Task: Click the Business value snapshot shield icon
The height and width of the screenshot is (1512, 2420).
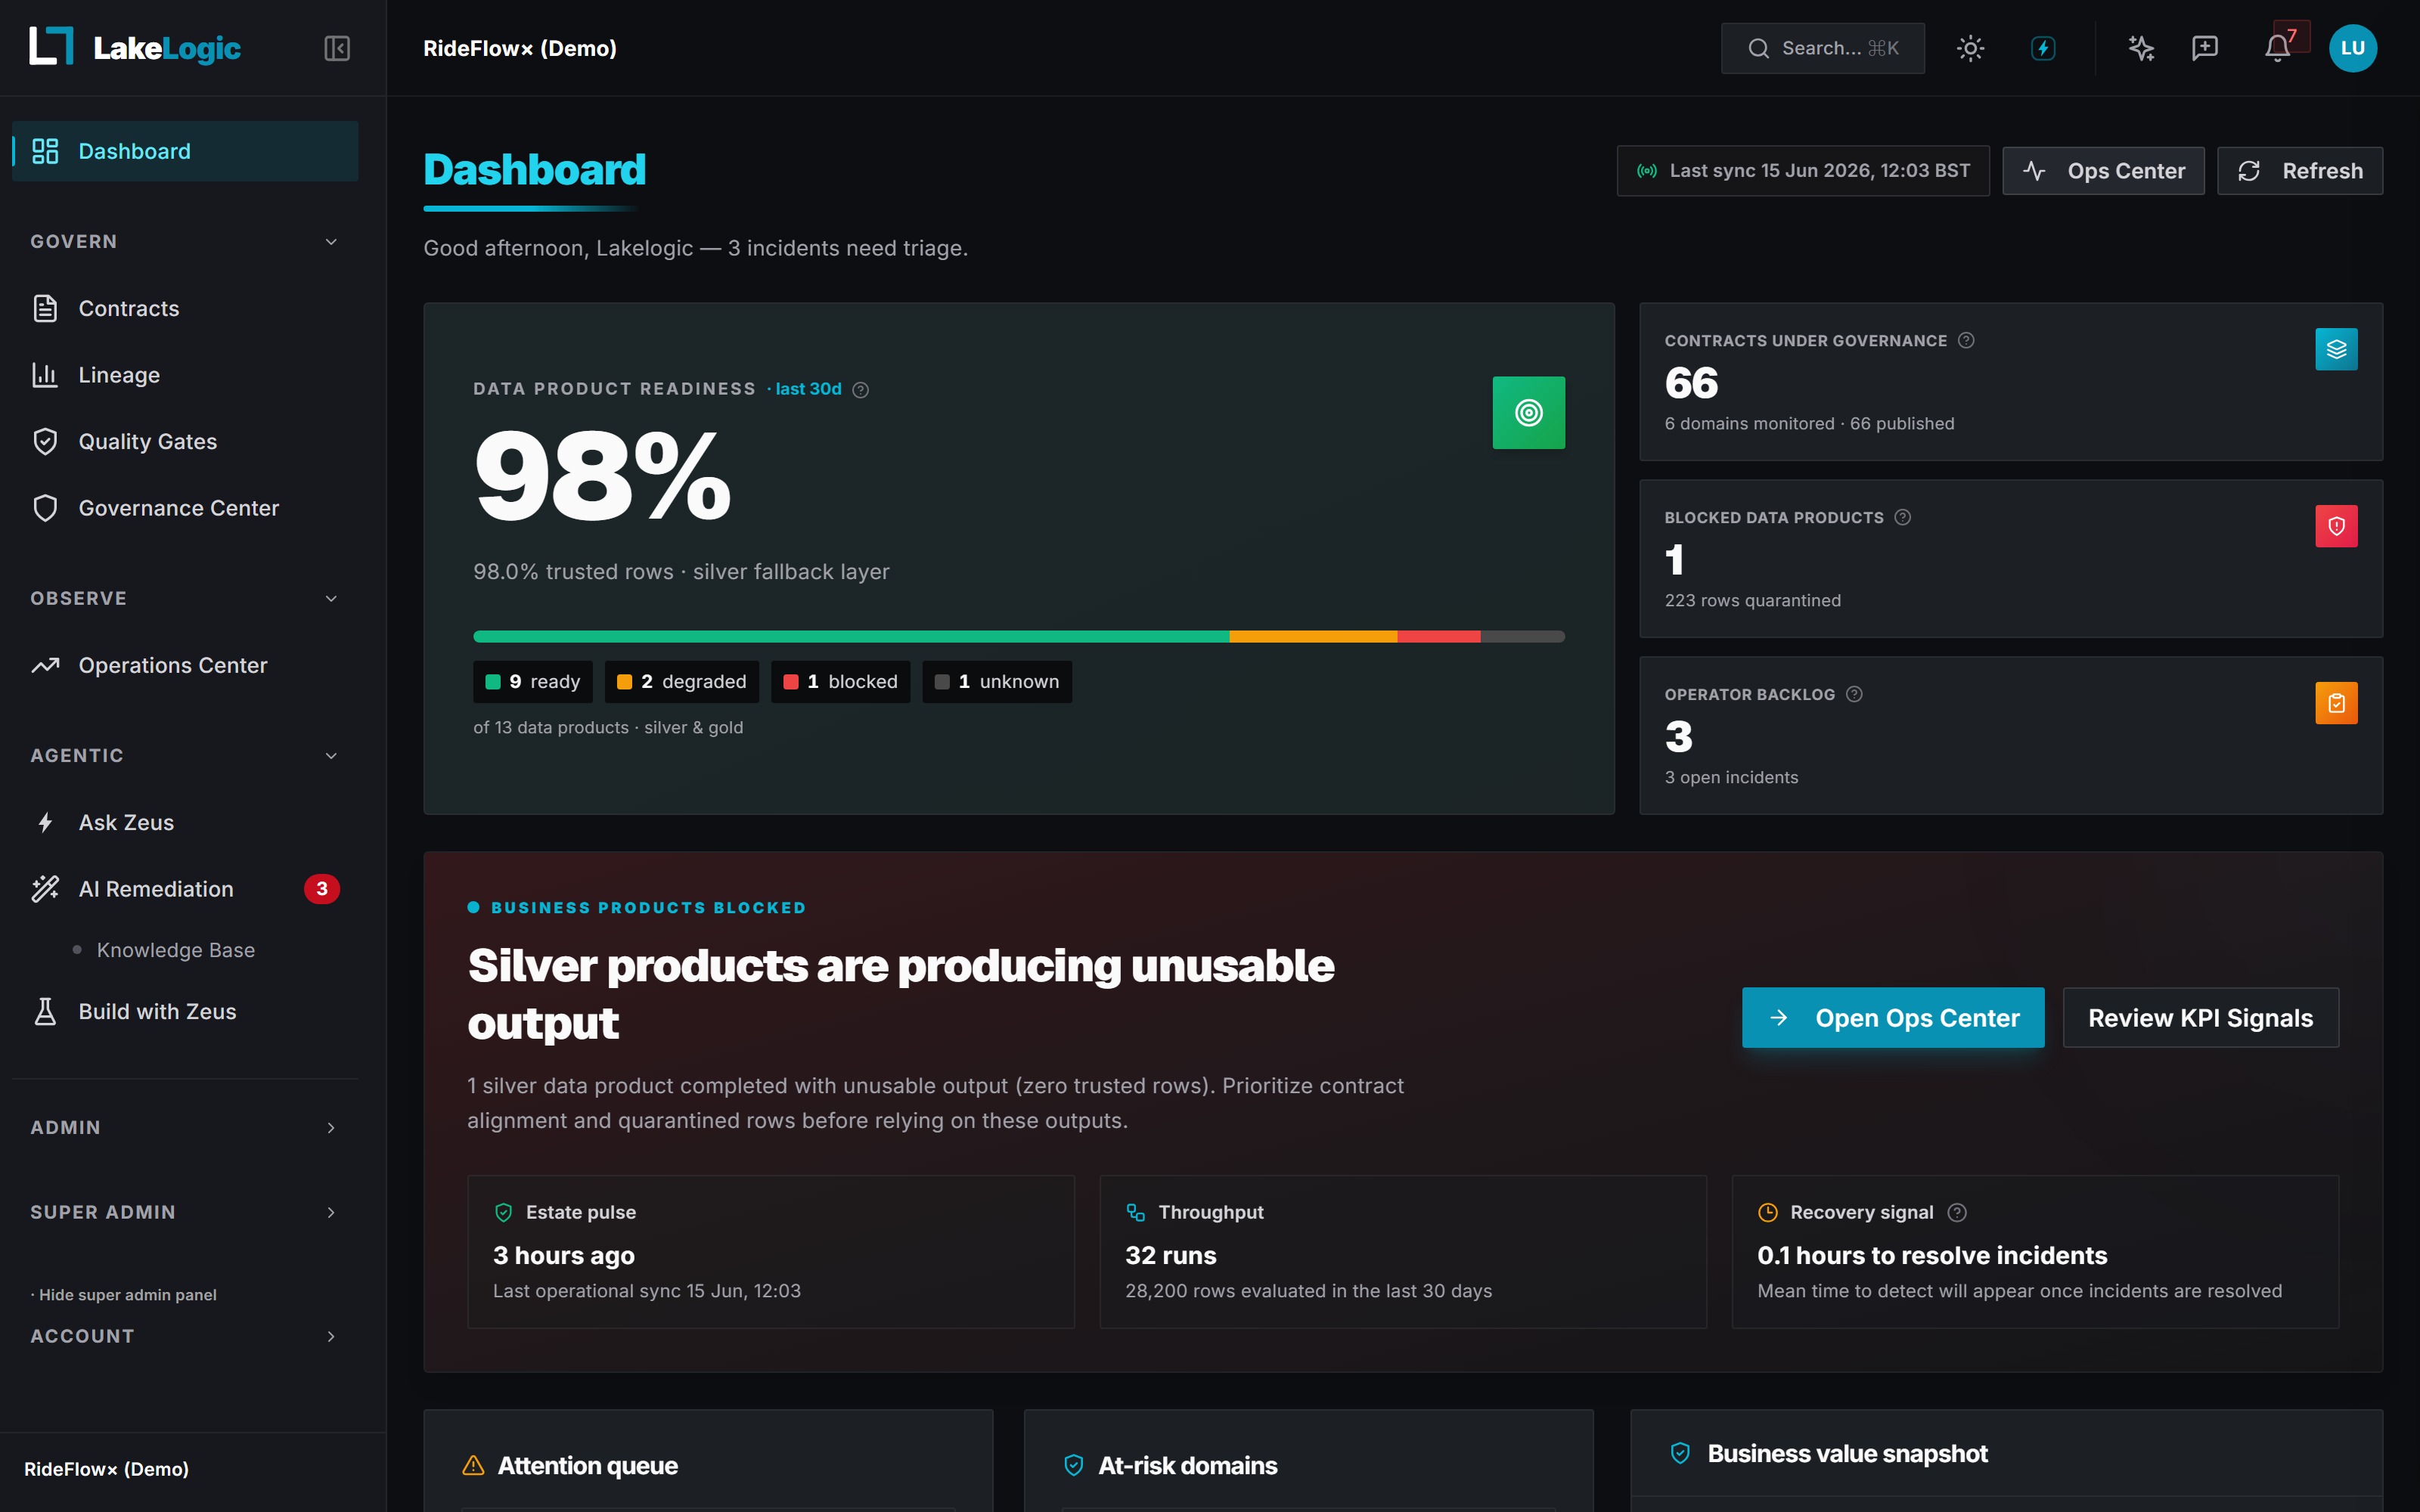Action: point(1680,1453)
